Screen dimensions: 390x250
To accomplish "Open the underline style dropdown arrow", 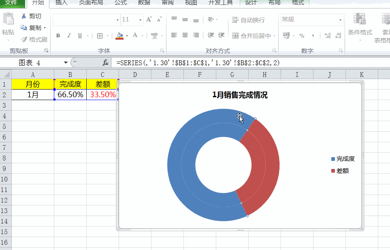I will point(87,36).
